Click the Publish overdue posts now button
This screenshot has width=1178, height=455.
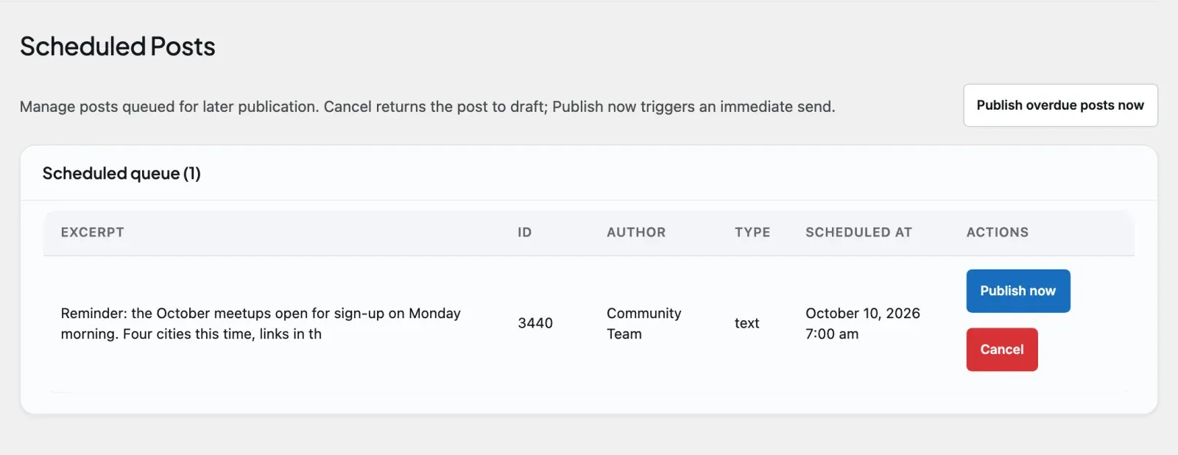pos(1060,105)
